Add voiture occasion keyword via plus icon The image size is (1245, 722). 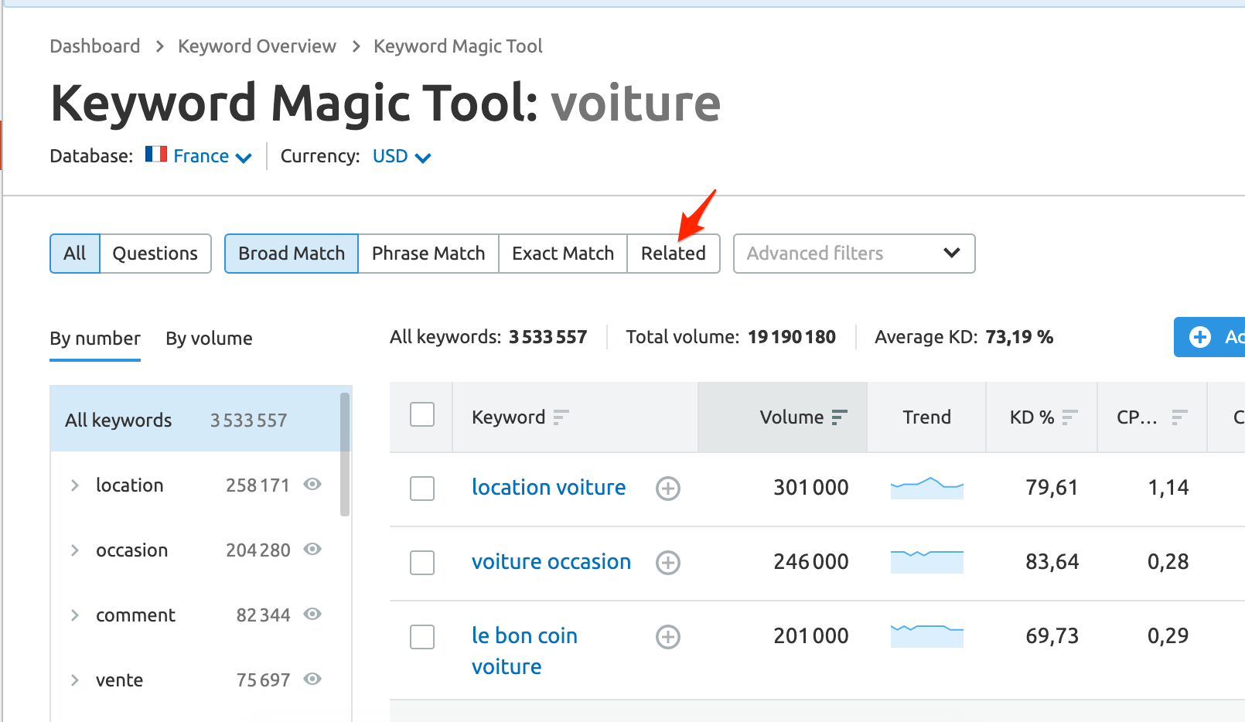click(668, 563)
